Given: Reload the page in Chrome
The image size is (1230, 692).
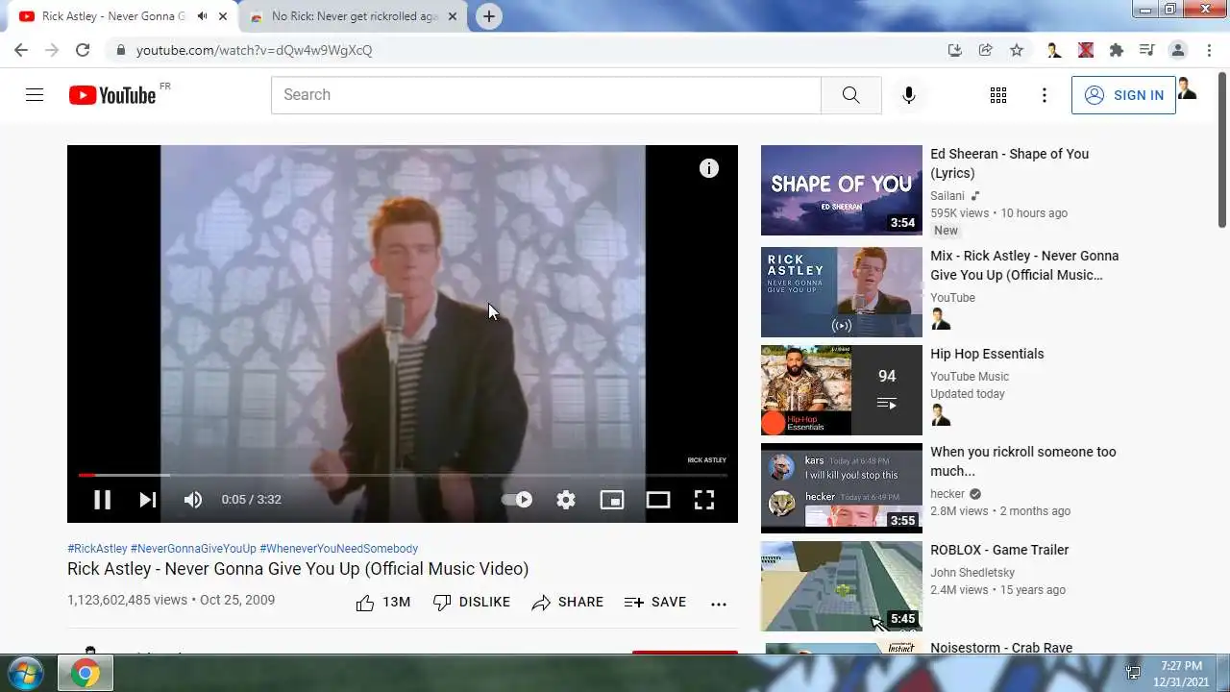Looking at the screenshot, I should [83, 50].
